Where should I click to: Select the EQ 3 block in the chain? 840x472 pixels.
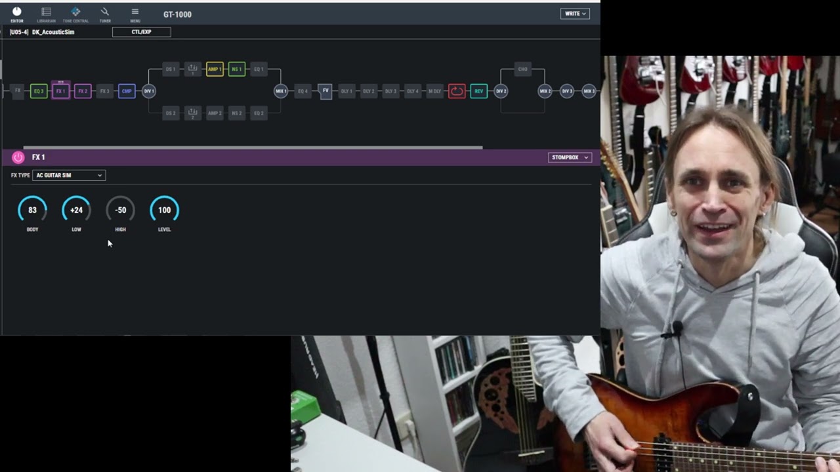[x=39, y=91]
